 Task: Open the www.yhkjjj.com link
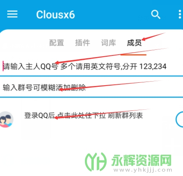143,170
